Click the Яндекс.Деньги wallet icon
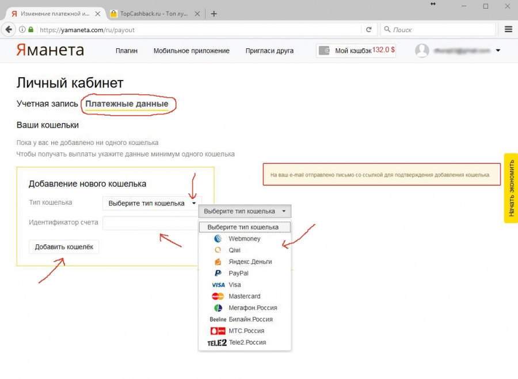The image size is (518, 379). [218, 262]
